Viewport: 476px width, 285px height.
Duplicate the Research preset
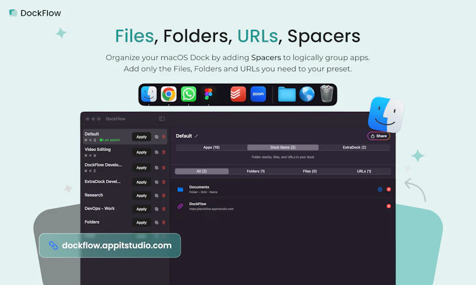coord(156,196)
